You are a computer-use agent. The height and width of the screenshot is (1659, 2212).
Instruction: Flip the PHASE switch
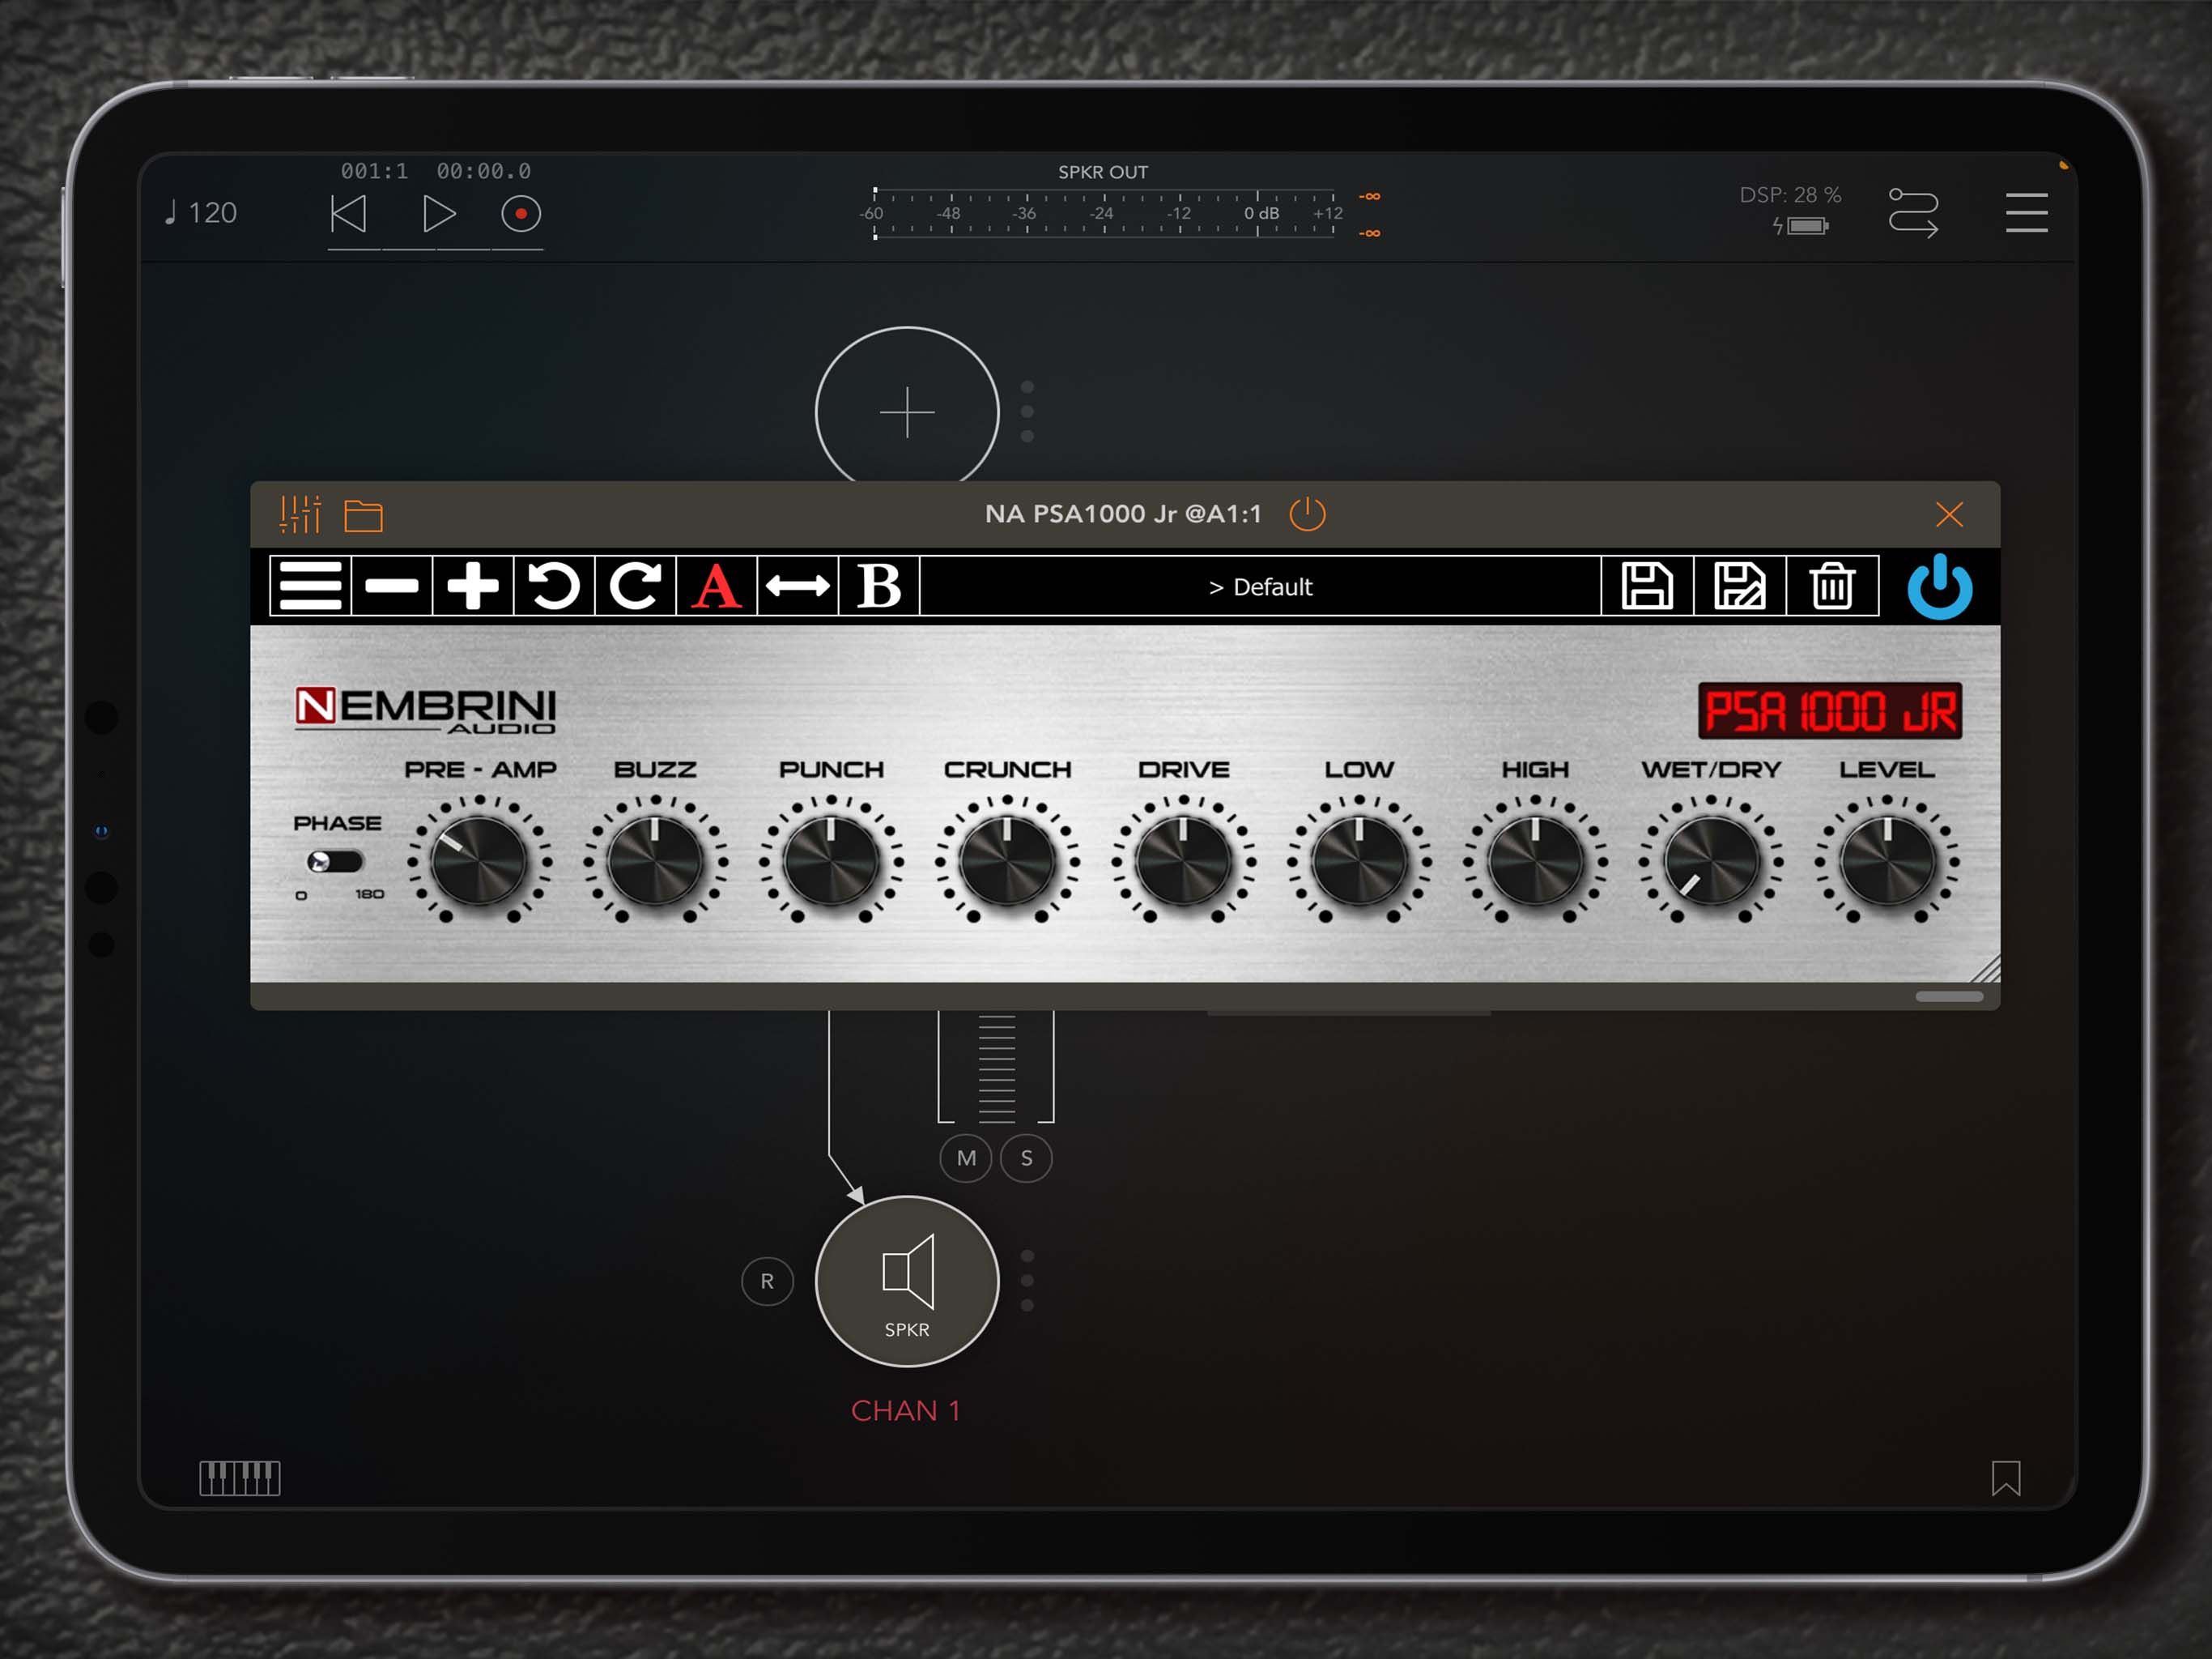point(334,862)
